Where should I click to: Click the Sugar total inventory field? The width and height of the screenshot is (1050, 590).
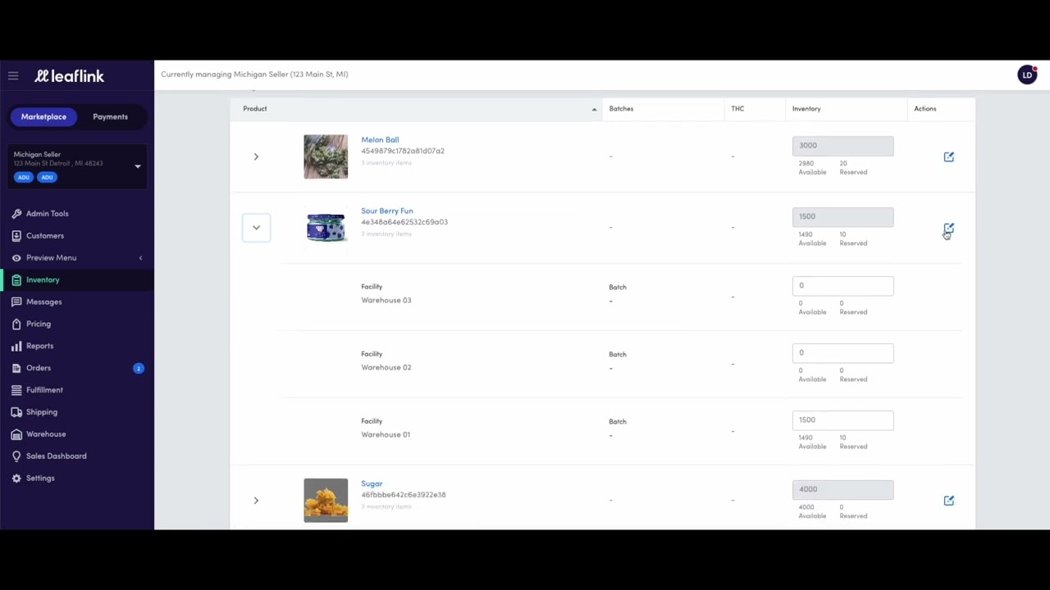(x=842, y=490)
